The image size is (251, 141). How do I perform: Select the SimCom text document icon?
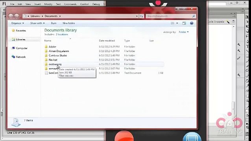(46, 73)
